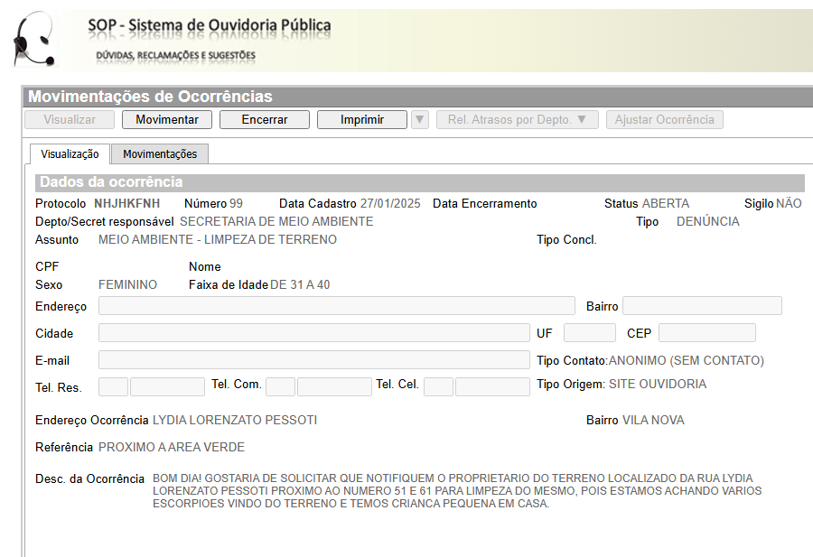Click the headset logo icon
The image size is (813, 557).
[34, 39]
